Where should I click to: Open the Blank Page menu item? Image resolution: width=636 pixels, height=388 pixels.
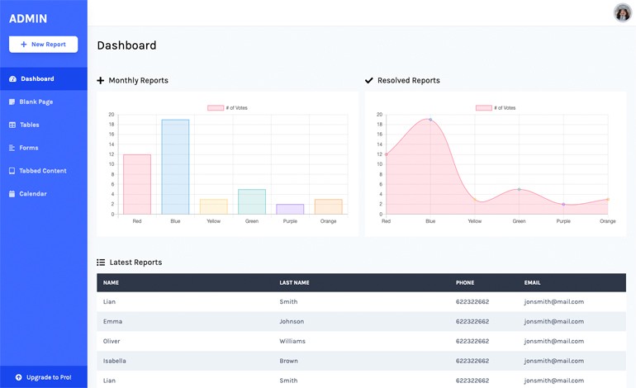pyautogui.click(x=44, y=102)
